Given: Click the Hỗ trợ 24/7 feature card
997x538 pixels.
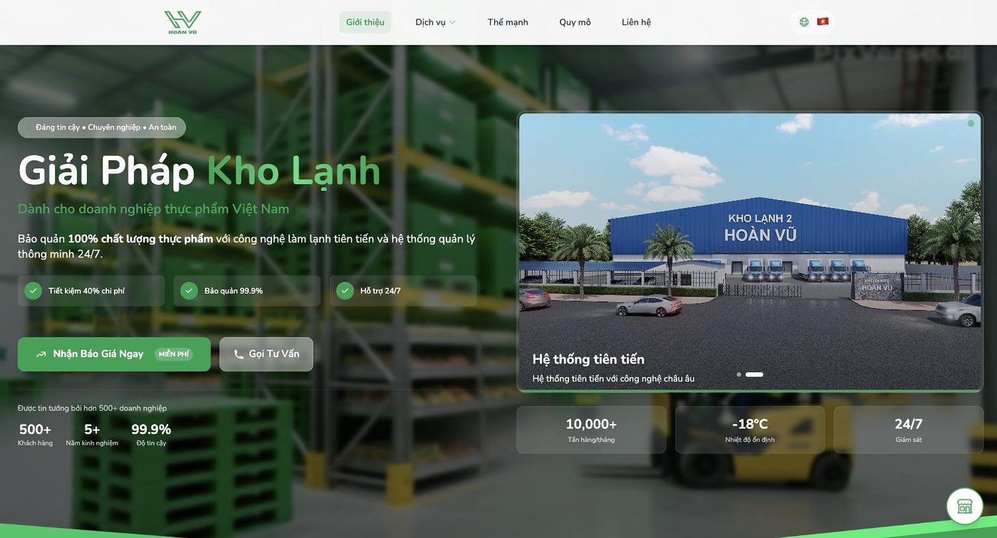Looking at the screenshot, I should [x=403, y=291].
